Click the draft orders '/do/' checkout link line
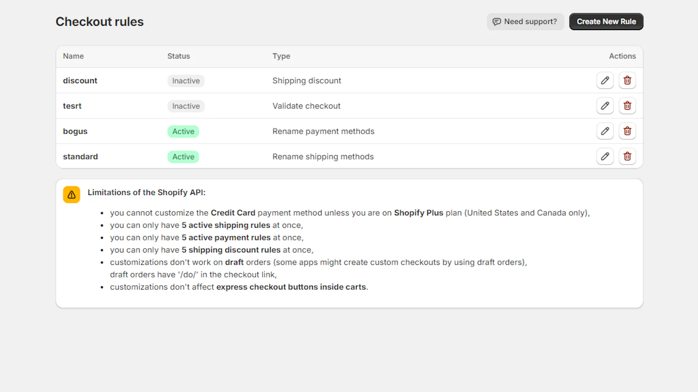This screenshot has width=698, height=392. [x=193, y=275]
